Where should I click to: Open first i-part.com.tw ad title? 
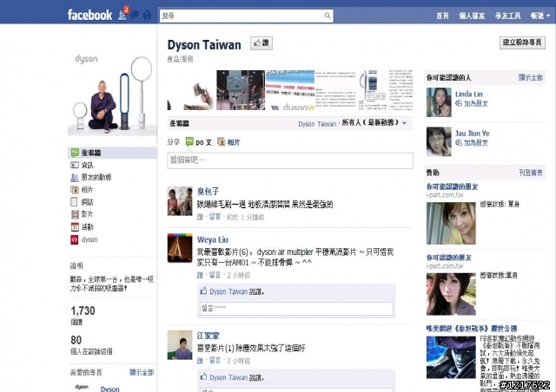click(452, 186)
